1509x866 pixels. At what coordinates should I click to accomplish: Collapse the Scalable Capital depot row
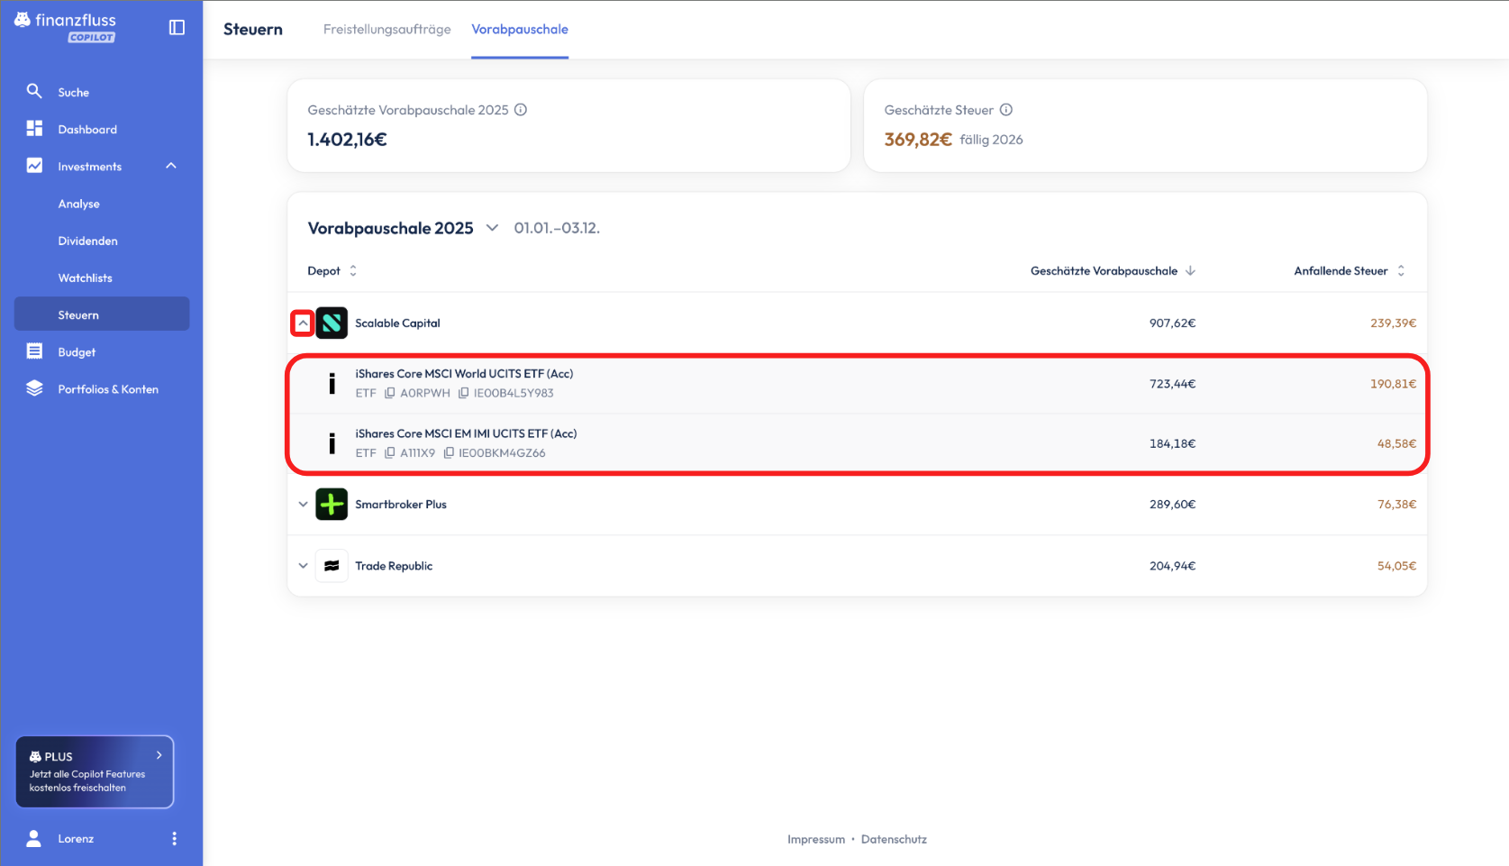303,324
